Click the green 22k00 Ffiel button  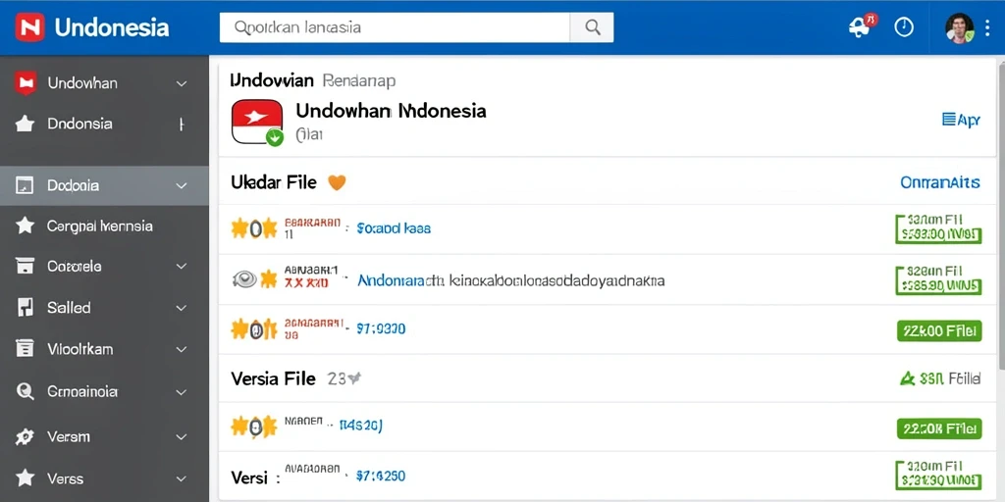[x=939, y=330]
